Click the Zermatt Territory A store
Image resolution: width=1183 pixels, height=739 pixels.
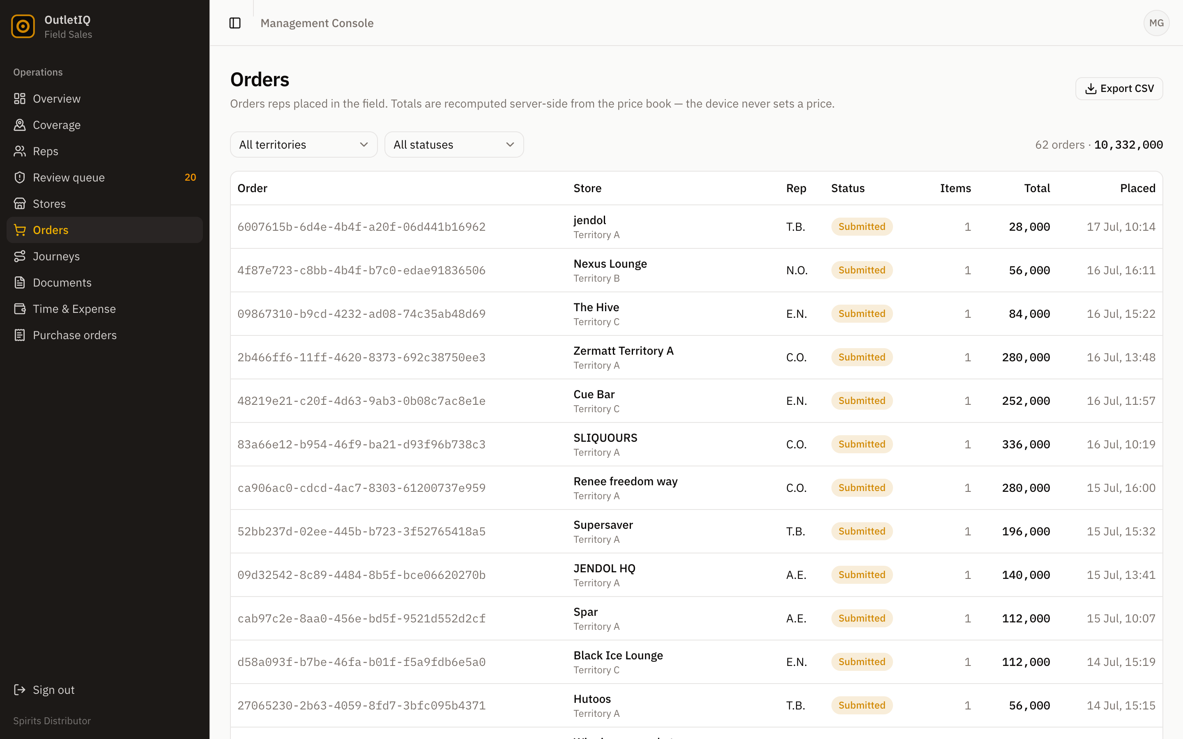pyautogui.click(x=623, y=351)
